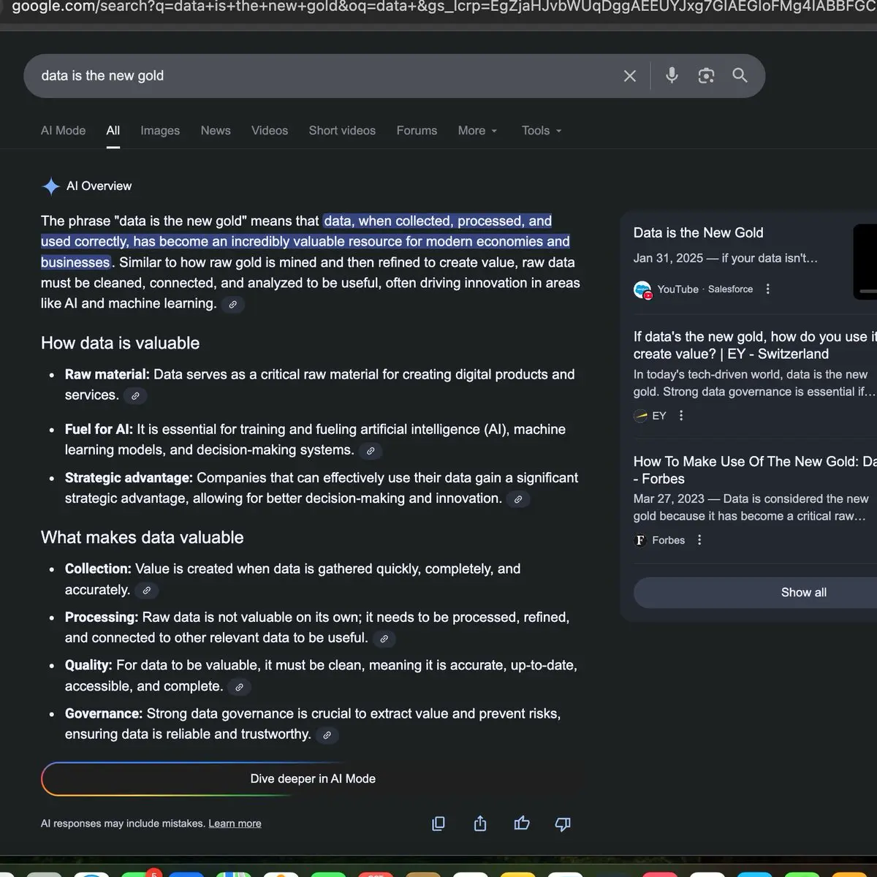This screenshot has width=877, height=877.
Task: Copy the AI Overview response
Action: [438, 824]
